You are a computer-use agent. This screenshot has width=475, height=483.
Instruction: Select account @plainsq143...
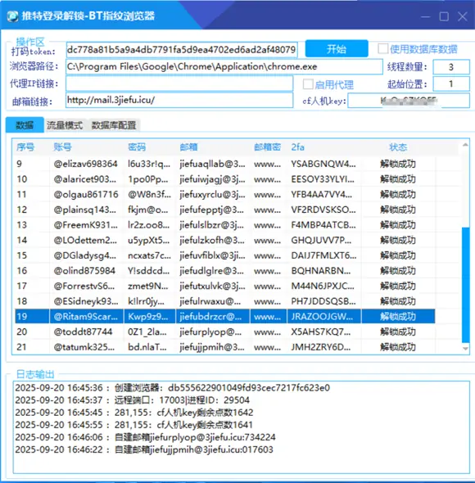click(85, 210)
